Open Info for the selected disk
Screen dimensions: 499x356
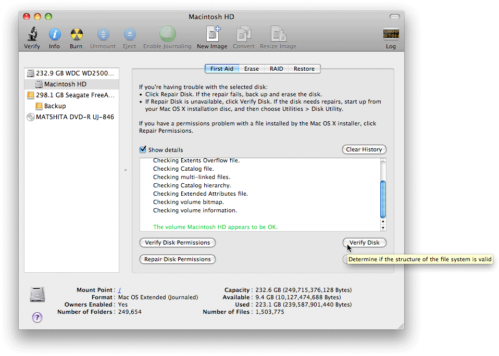tap(54, 35)
